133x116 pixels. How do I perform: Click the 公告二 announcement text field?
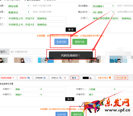(106, 18)
